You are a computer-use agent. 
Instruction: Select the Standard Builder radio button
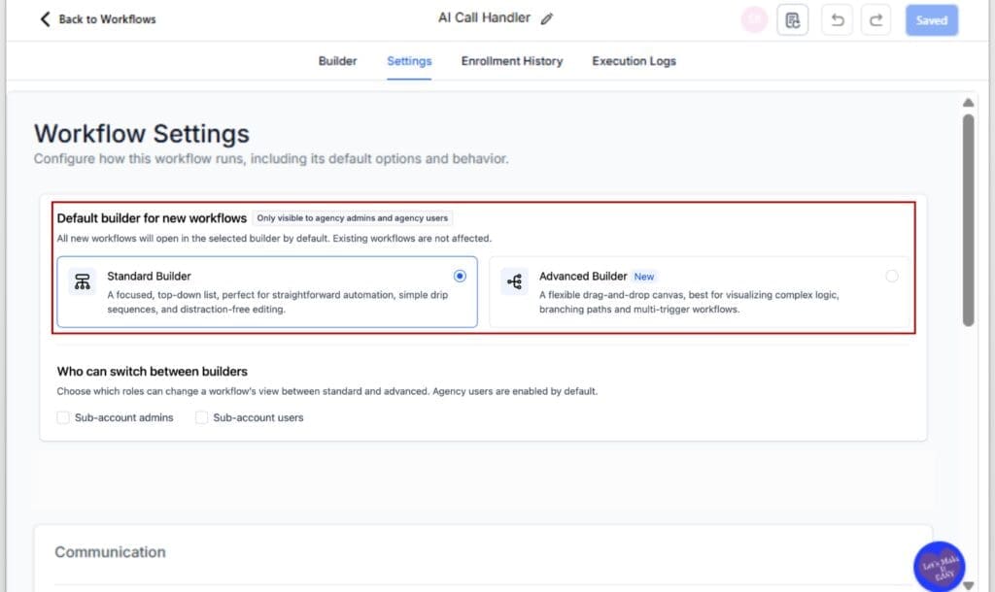click(460, 276)
